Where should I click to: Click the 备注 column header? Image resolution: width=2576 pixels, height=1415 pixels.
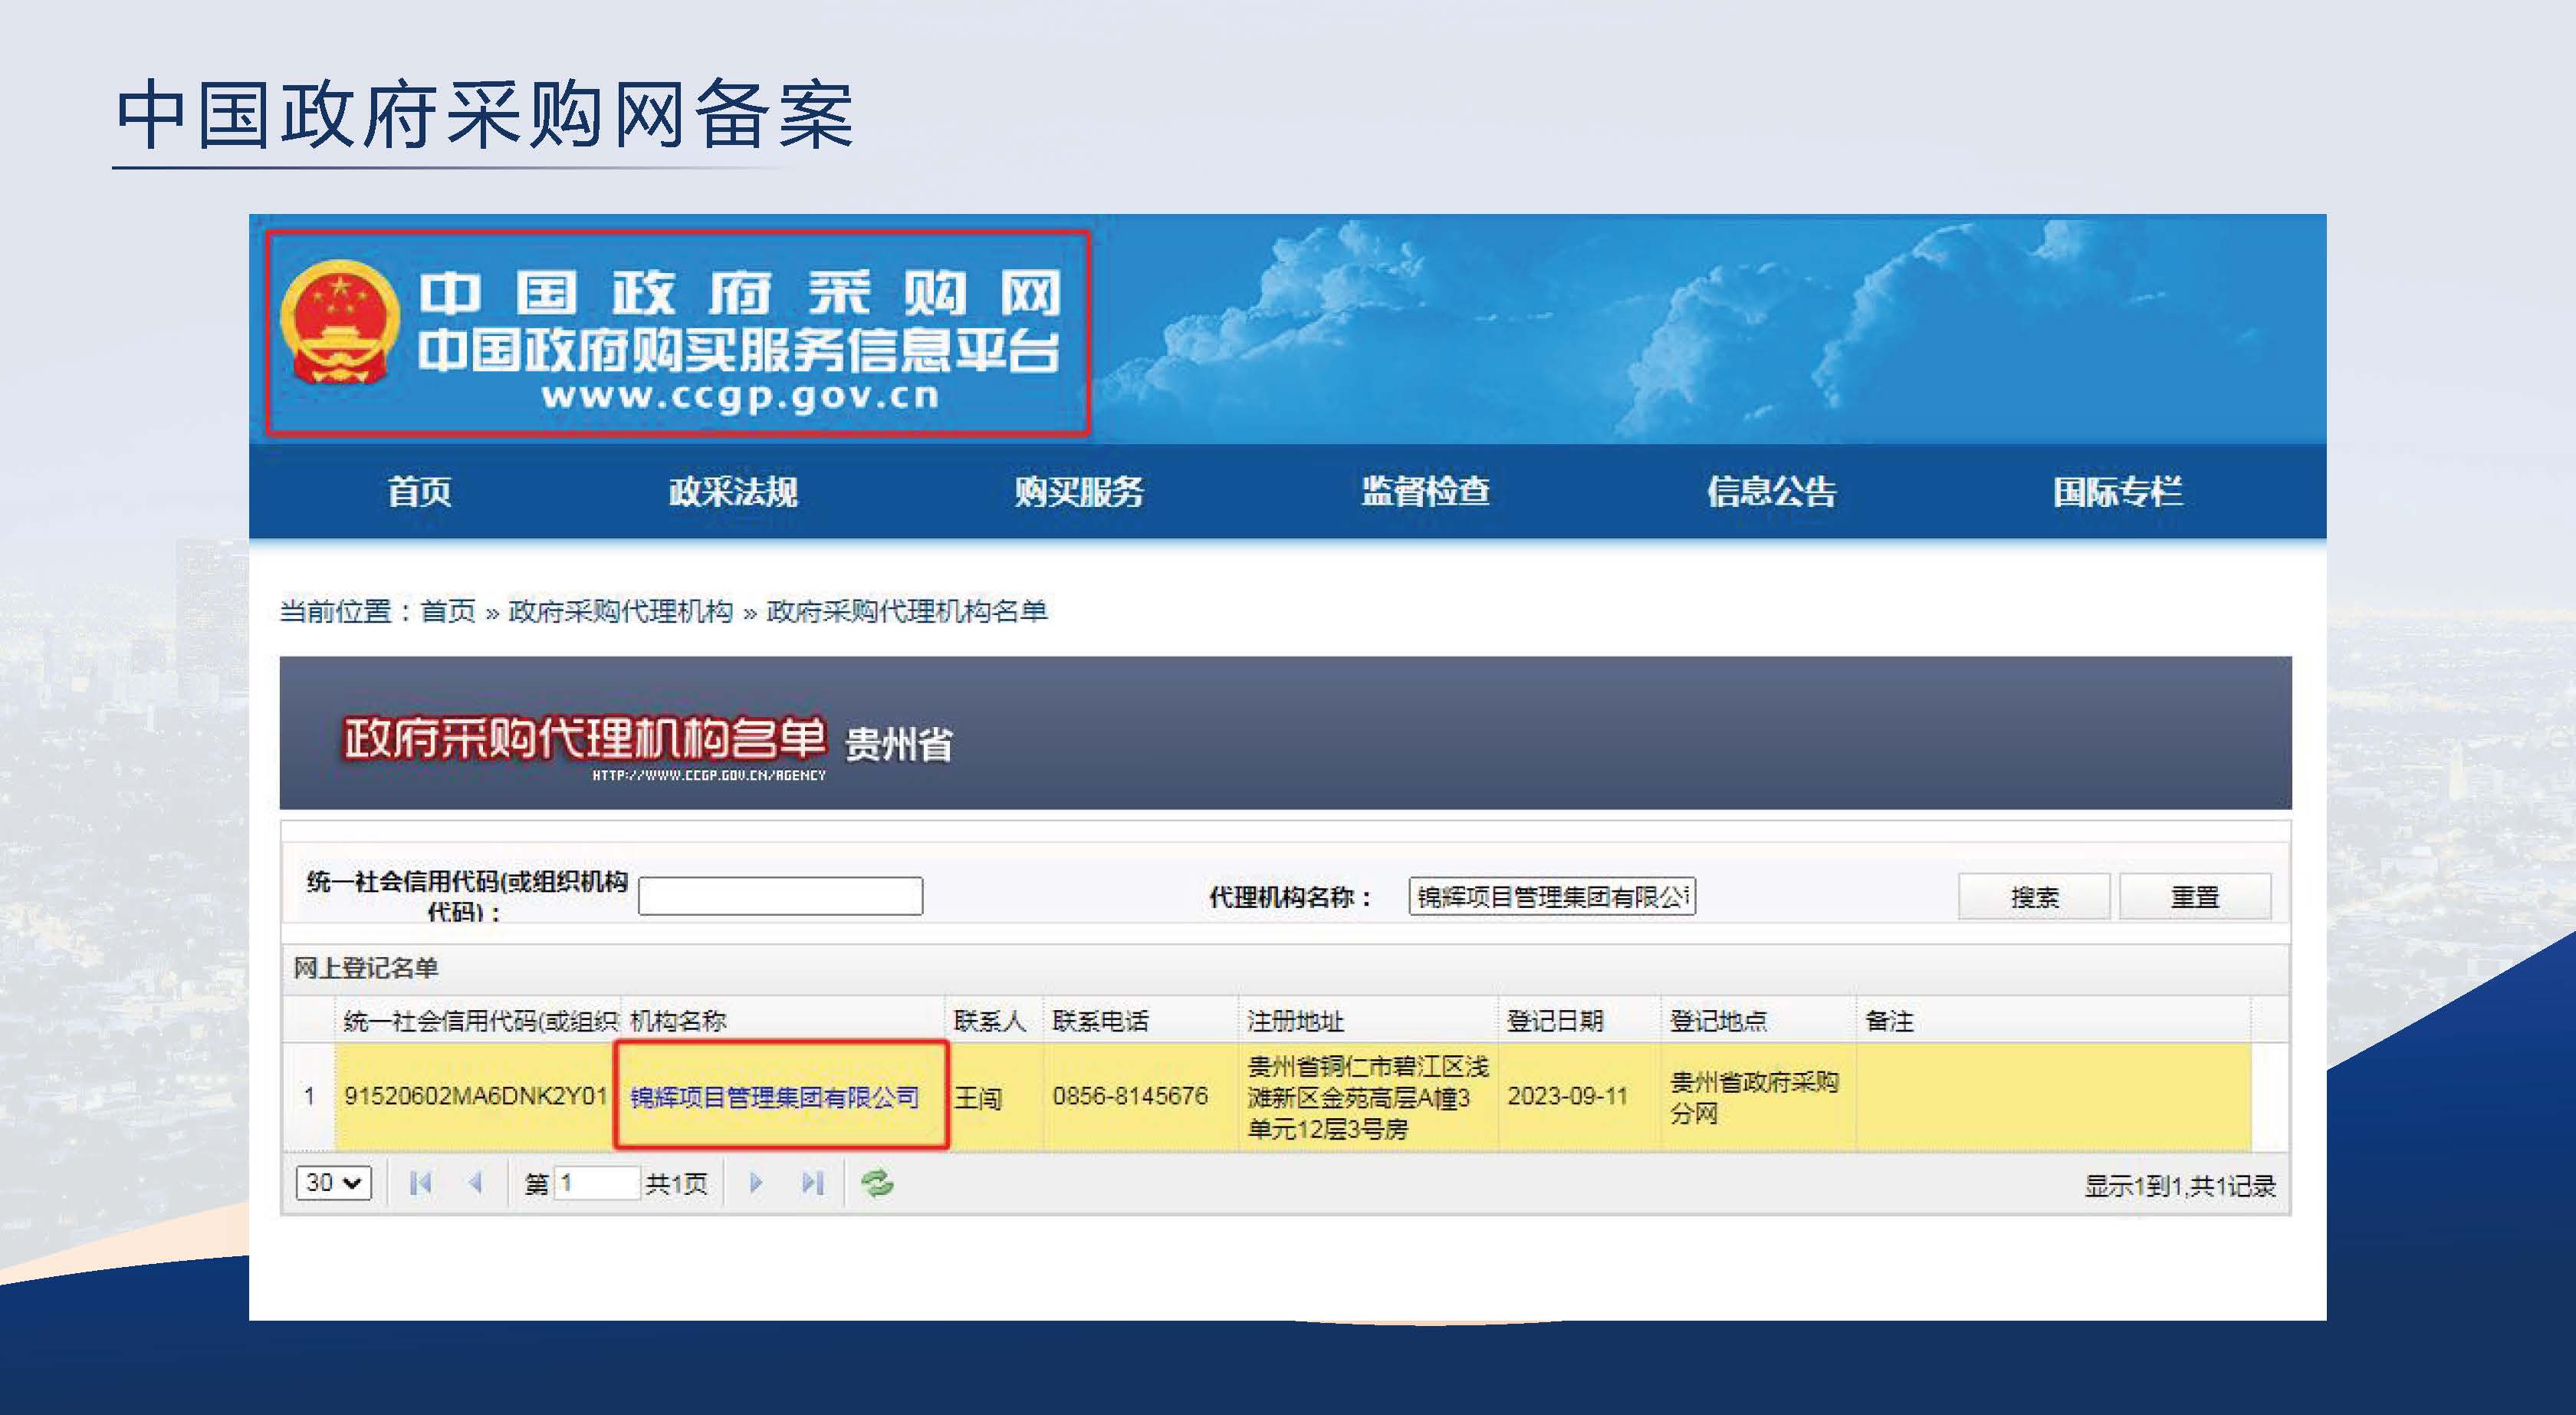[2053, 1021]
